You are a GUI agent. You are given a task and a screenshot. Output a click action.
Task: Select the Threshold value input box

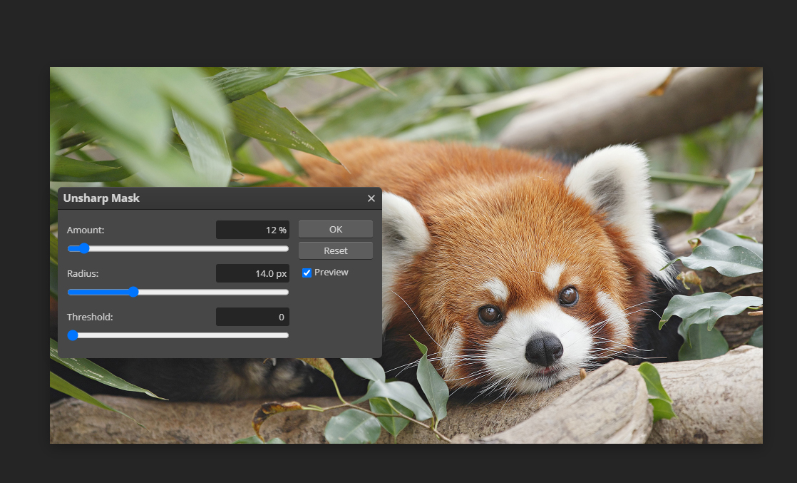[x=252, y=317]
